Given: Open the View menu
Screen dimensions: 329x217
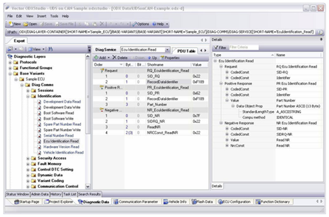Looking at the screenshot, I should coord(29,16).
